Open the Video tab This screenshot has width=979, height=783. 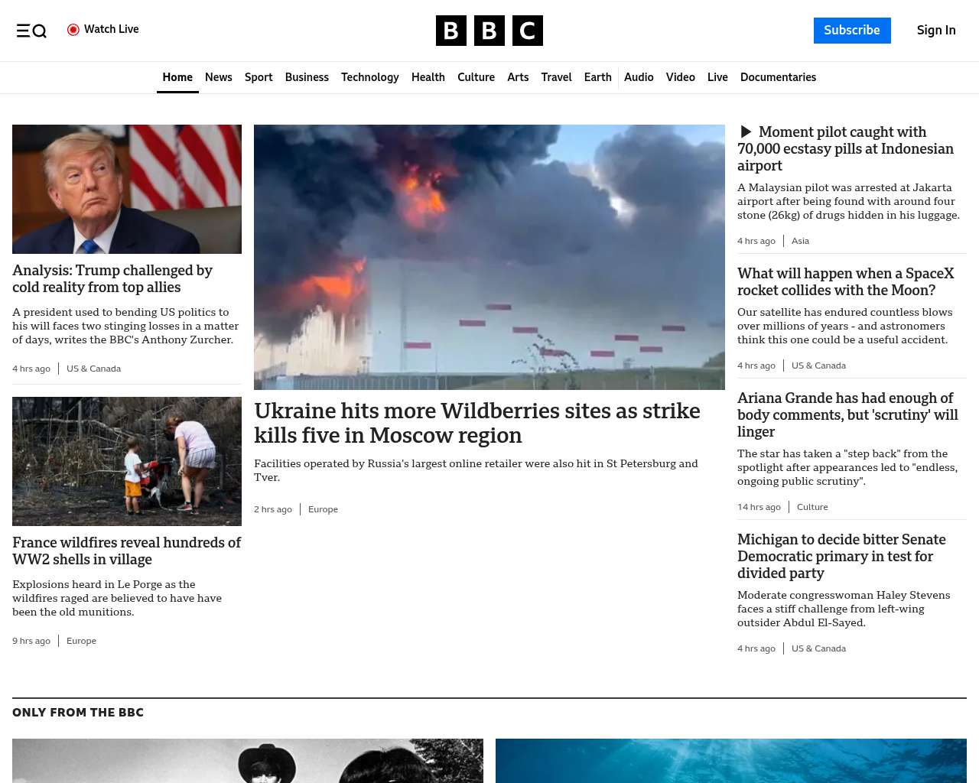tap(681, 77)
